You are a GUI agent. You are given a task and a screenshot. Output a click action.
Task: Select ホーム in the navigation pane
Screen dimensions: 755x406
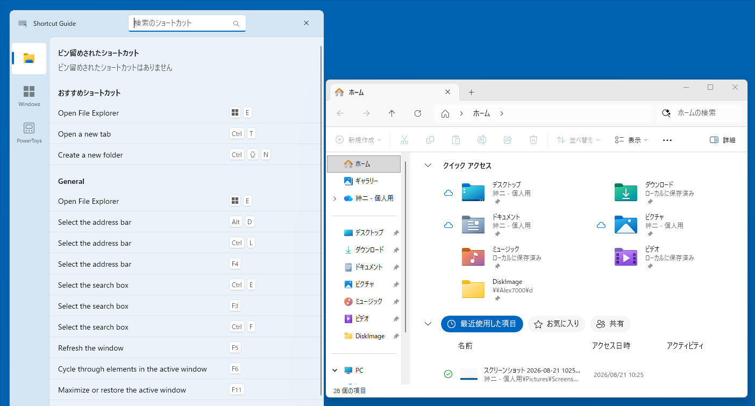coord(364,164)
